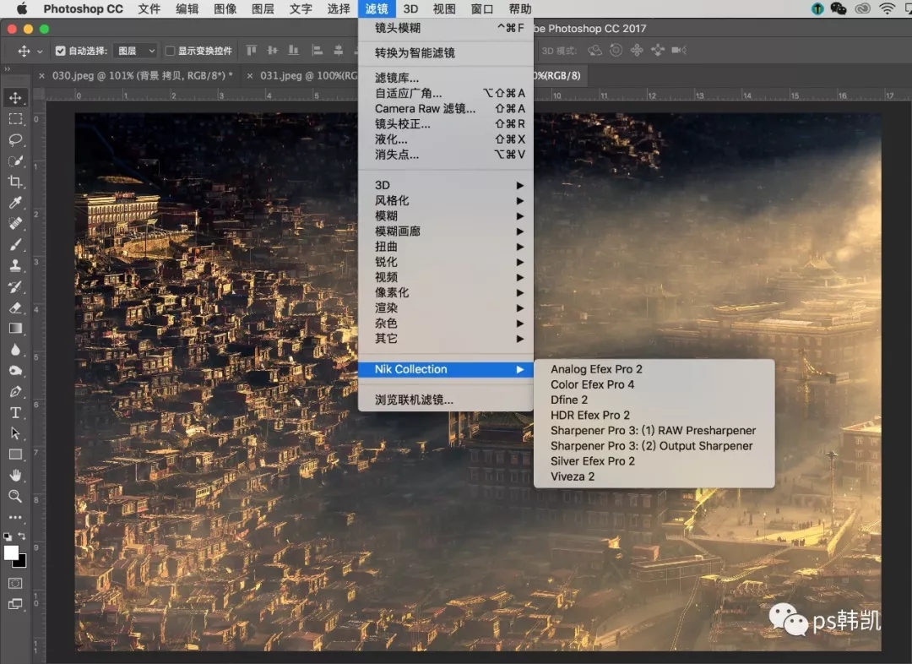Choose 浏览联机滤镜 entry
The image size is (912, 664).
pos(446,400)
